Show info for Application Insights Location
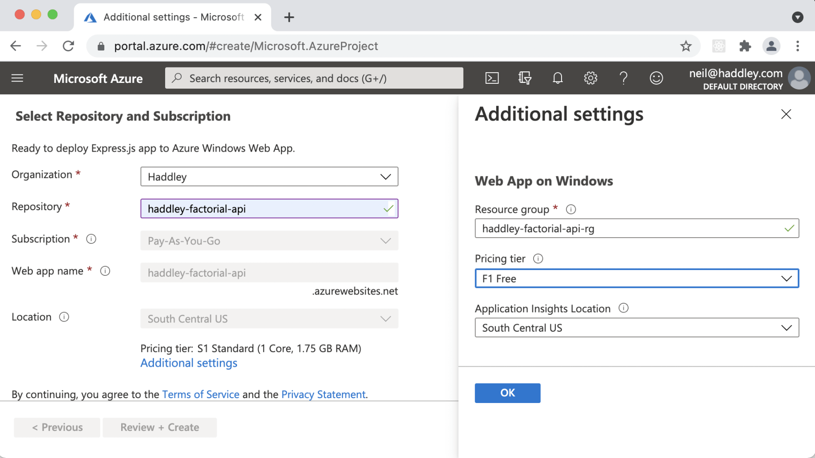The width and height of the screenshot is (815, 458). [x=623, y=308]
